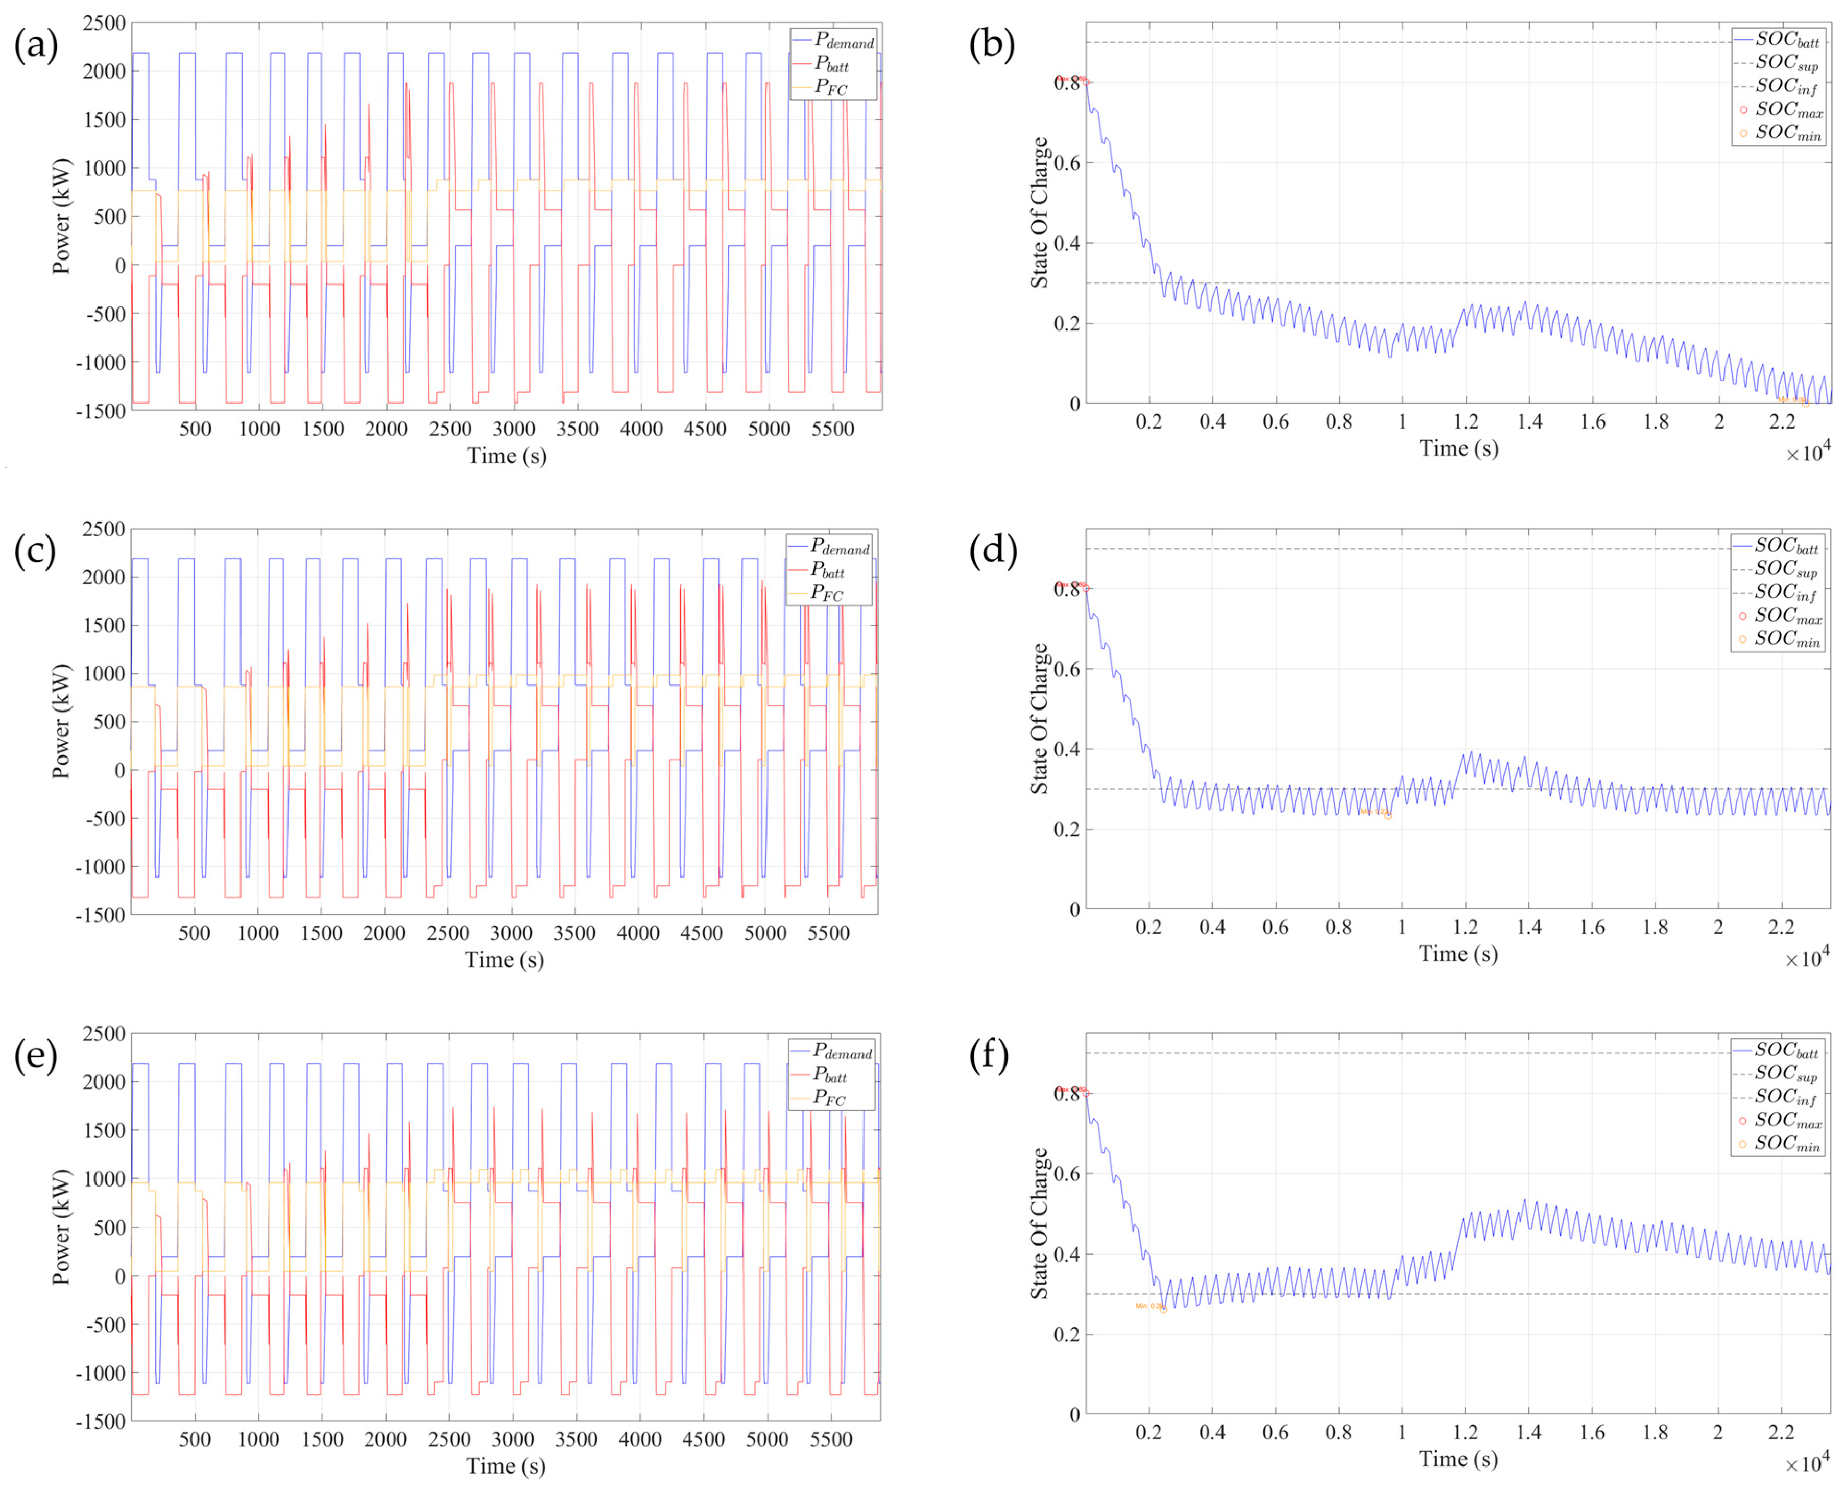Click the SOC_min orange circle legend marker in plot (f)

(x=1743, y=1144)
